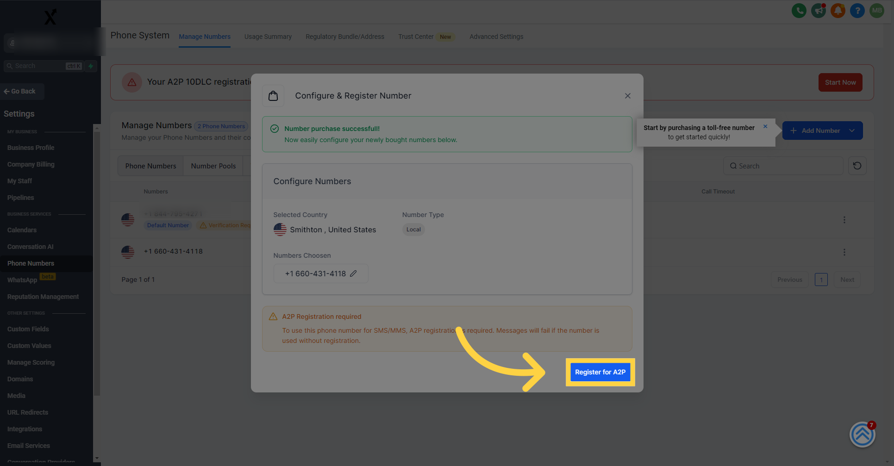894x466 pixels.
Task: Select page 1 in pagination
Action: (x=821, y=280)
